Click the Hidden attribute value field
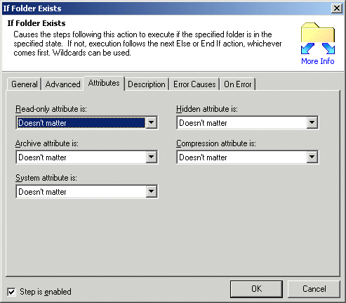 click(x=242, y=123)
